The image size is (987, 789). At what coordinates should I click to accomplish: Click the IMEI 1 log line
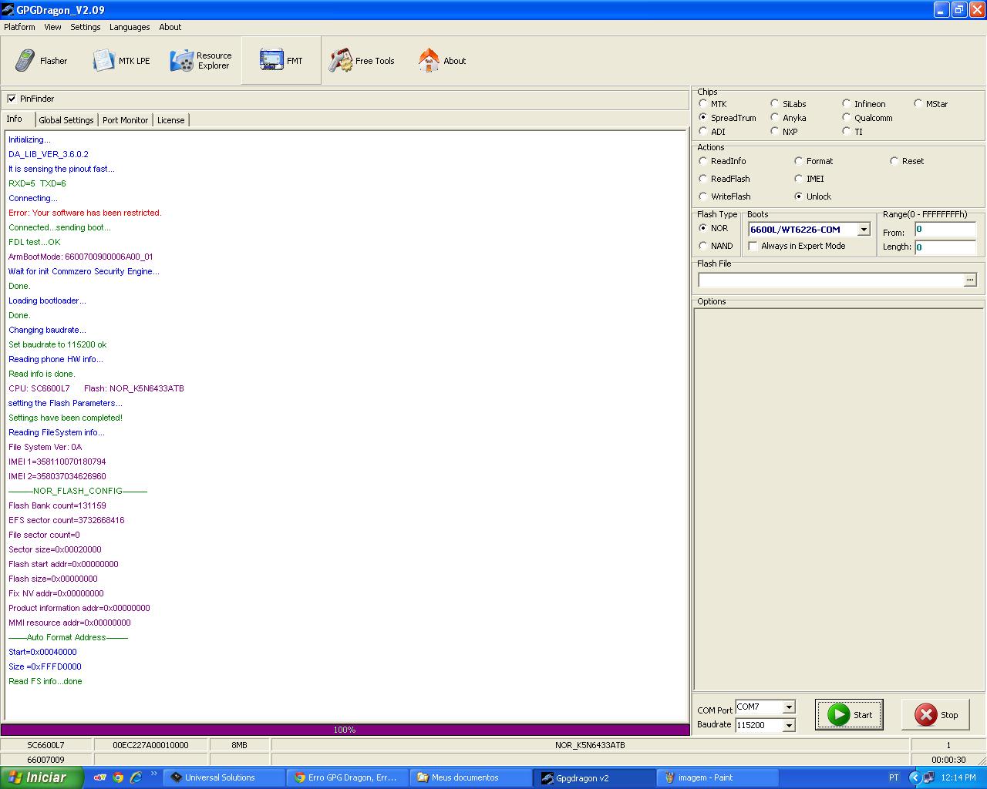[57, 462]
